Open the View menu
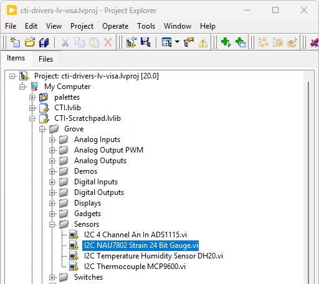Screen dimensions: 319x284 tap(54, 26)
